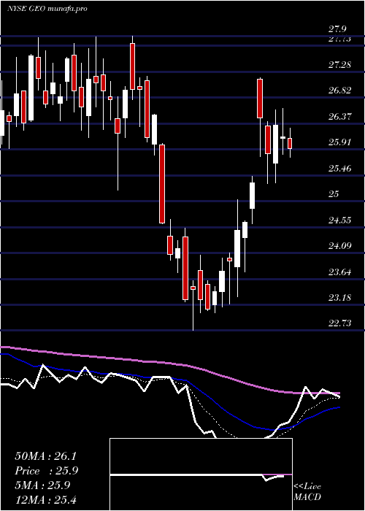
Task: Select the 25.46 price axis label
Action: point(339,169)
